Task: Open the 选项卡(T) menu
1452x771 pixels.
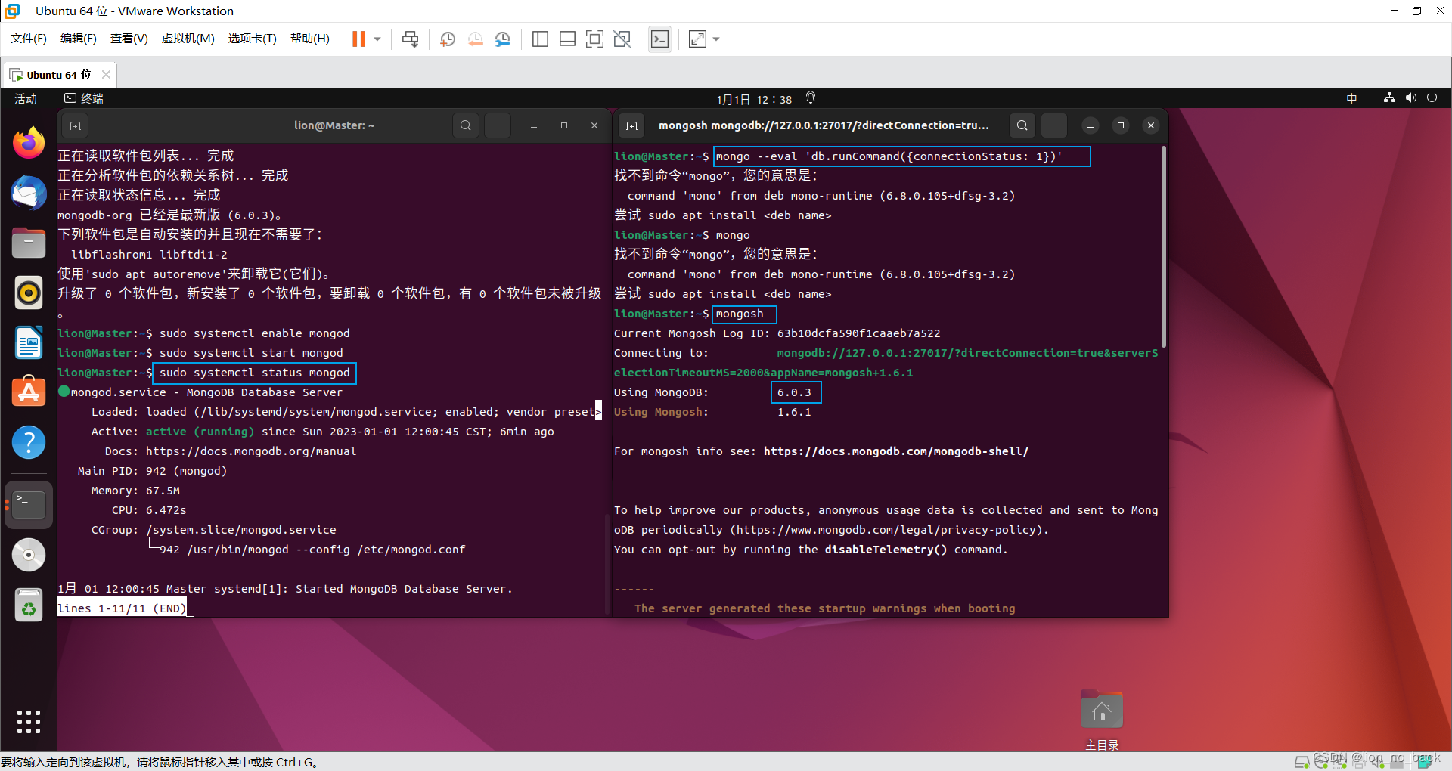Action: 252,39
